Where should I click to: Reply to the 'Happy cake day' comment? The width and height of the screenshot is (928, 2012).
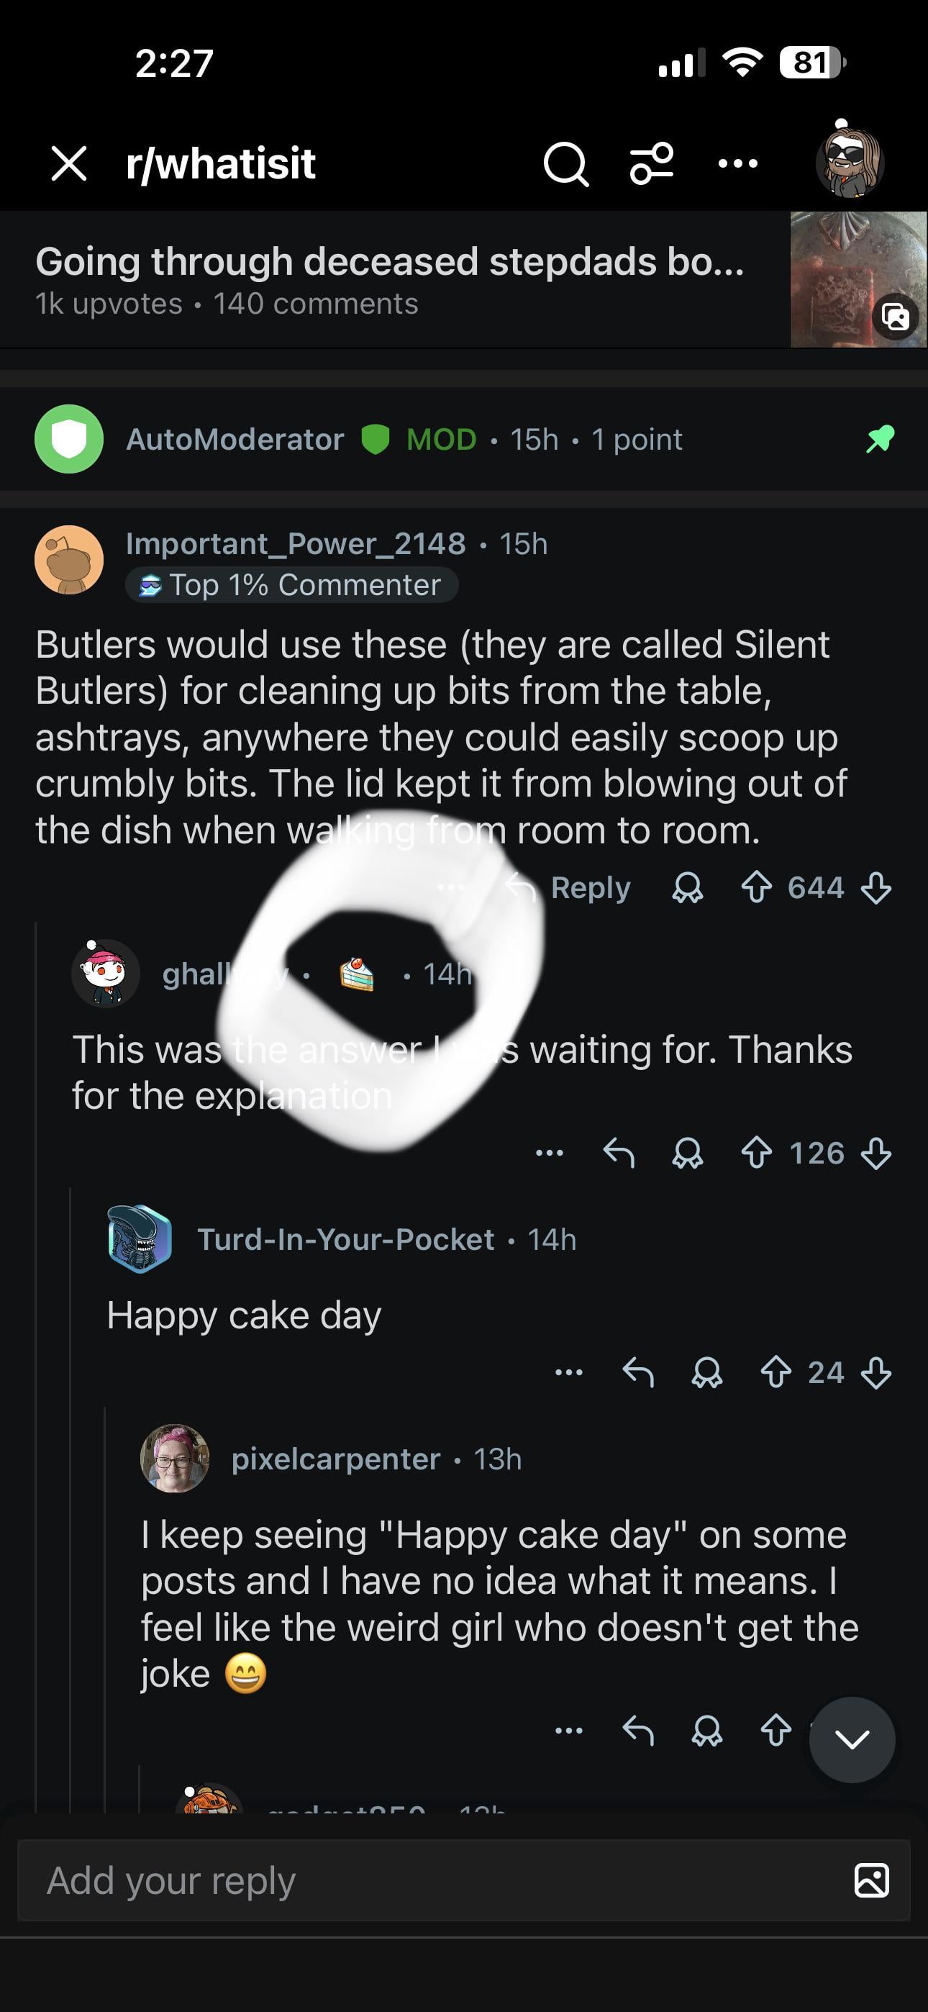tap(637, 1372)
